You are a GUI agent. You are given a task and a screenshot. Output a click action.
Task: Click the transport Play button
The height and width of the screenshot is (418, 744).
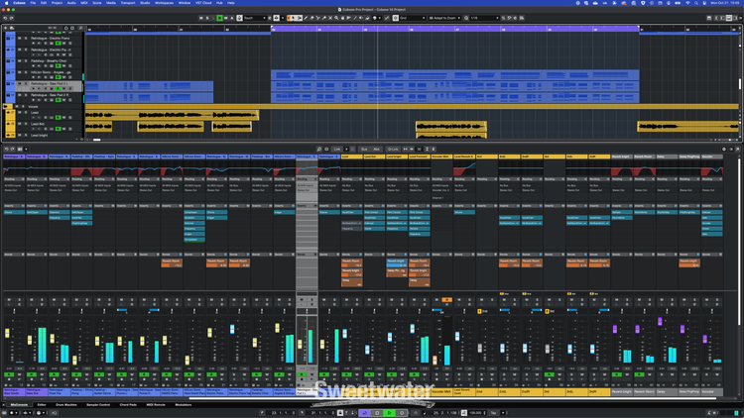coord(388,413)
